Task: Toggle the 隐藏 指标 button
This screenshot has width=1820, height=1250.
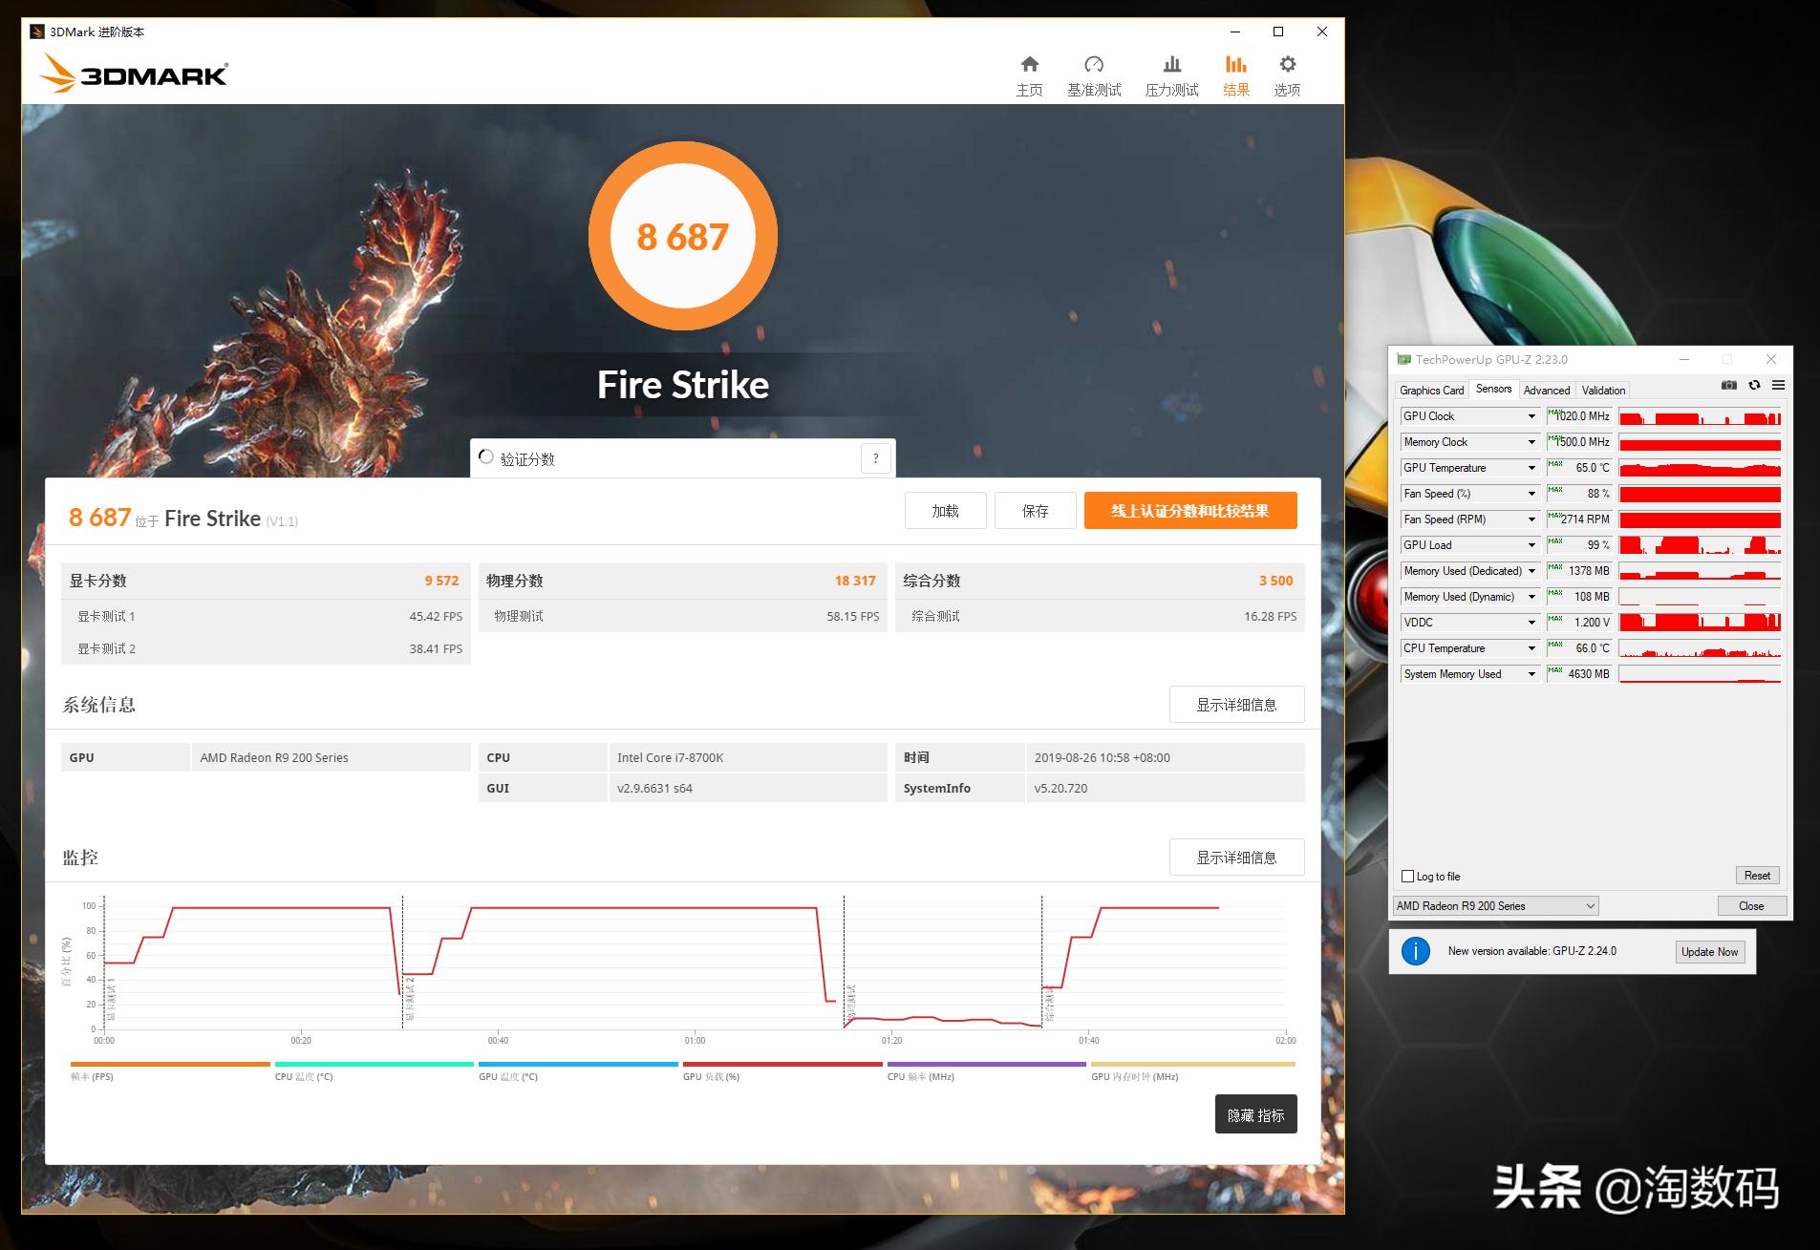Action: pos(1255,1113)
